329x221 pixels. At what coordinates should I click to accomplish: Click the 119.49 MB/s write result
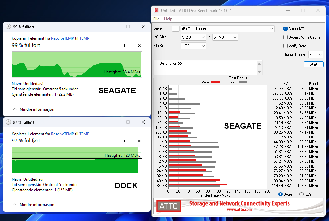pos(282,186)
